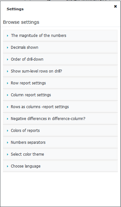Click Negative differences in difference-column? text
This screenshot has width=121, height=207.
tap(48, 119)
